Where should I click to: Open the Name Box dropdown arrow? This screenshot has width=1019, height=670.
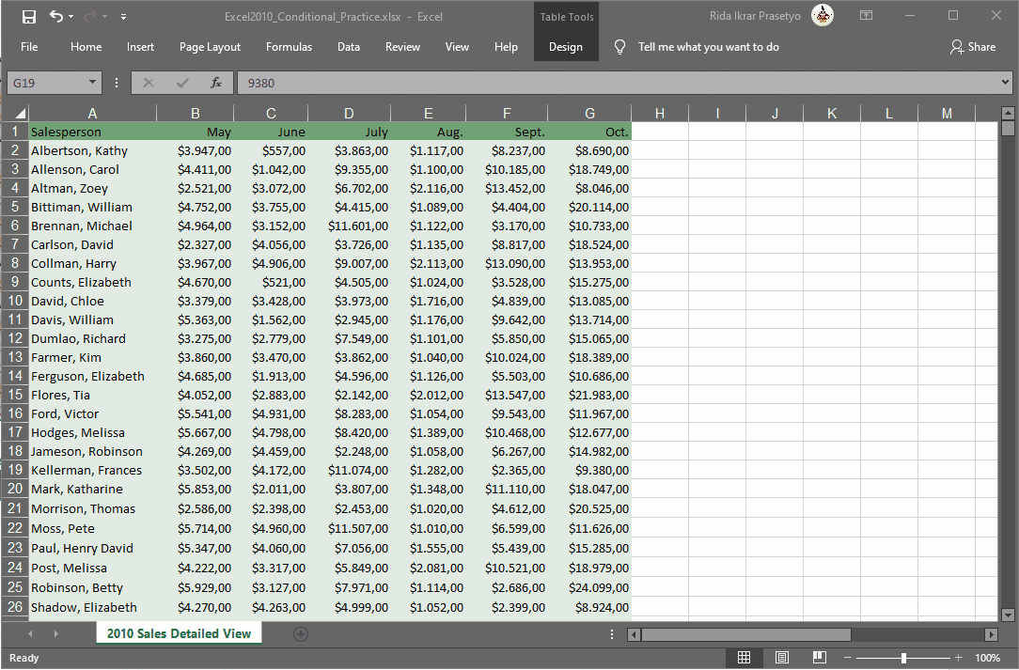point(92,83)
